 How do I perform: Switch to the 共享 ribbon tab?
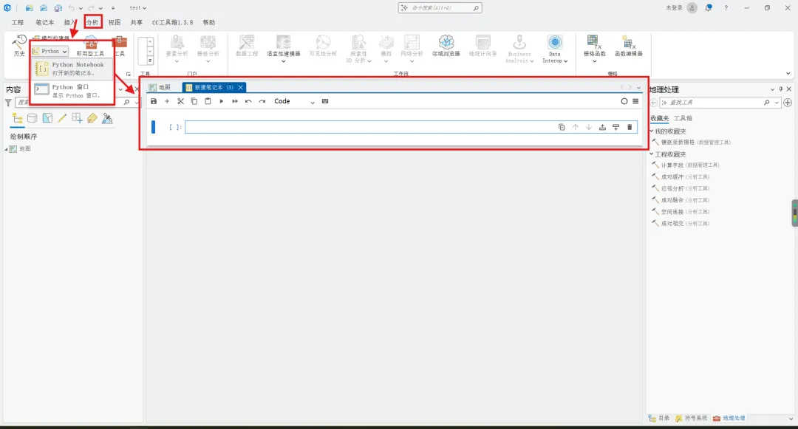coord(137,22)
